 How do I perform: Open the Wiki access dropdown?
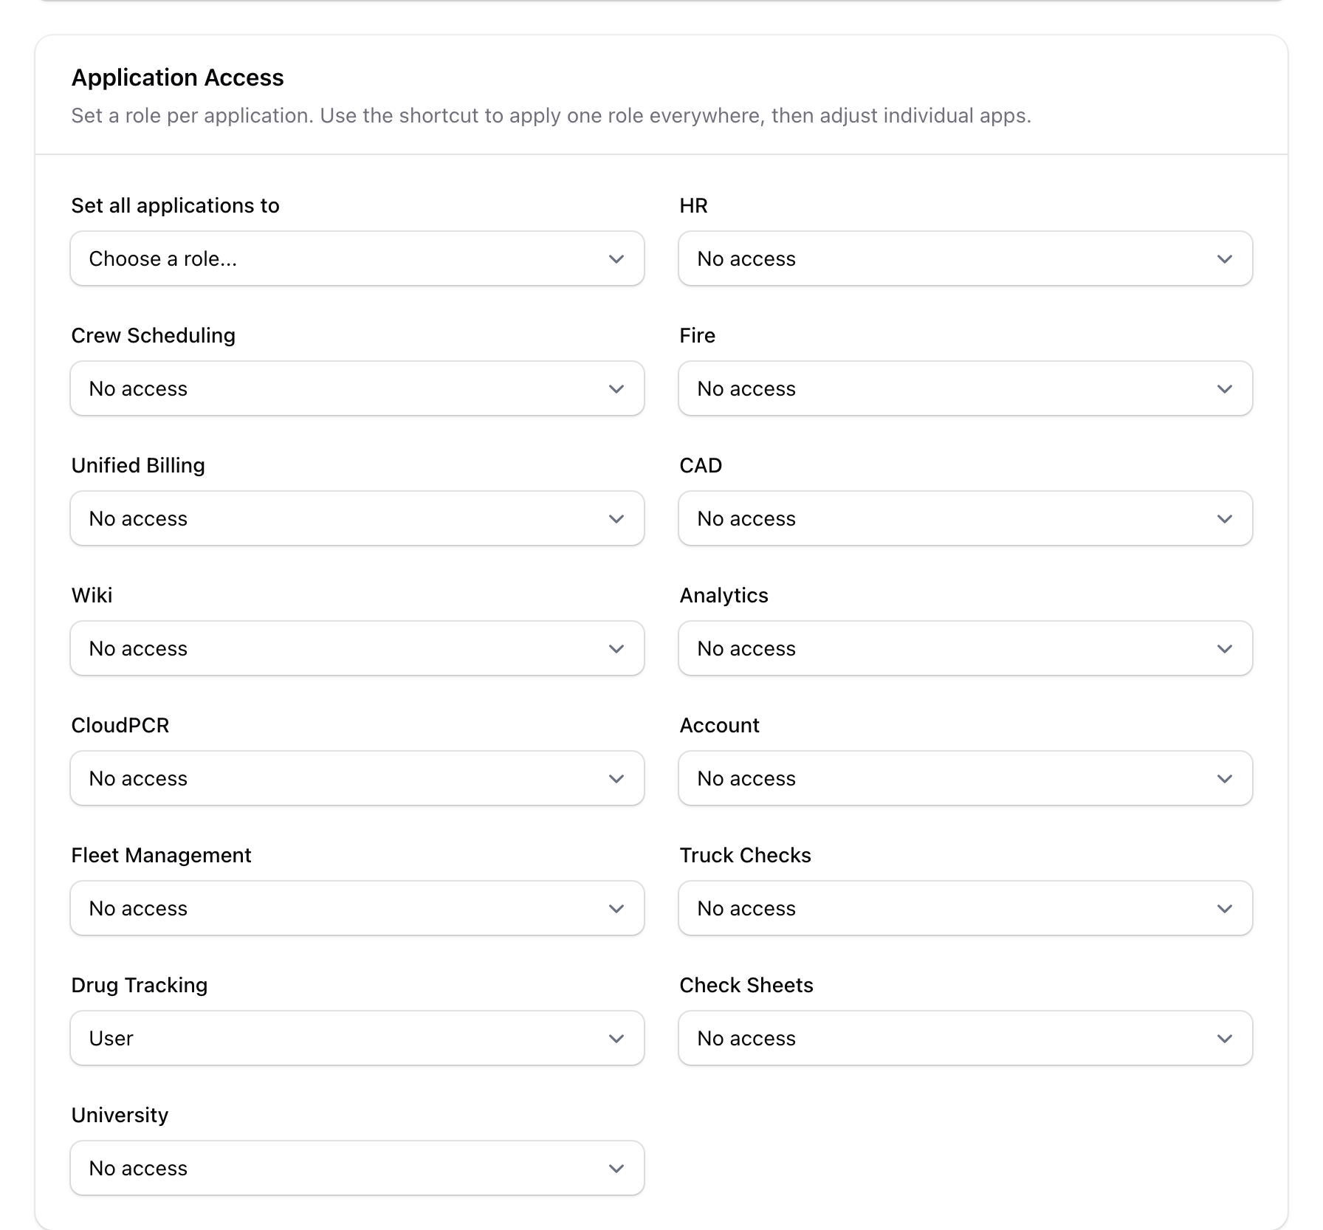[357, 648]
